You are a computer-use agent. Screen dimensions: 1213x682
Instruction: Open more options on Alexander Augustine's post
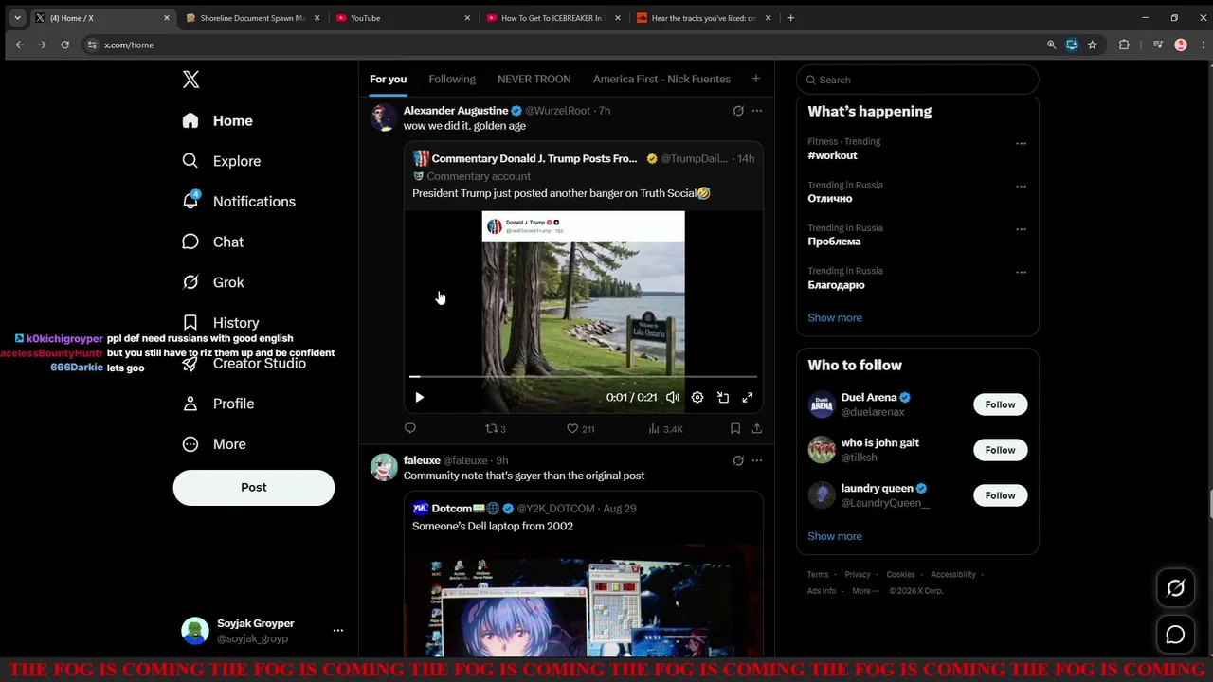(x=757, y=111)
